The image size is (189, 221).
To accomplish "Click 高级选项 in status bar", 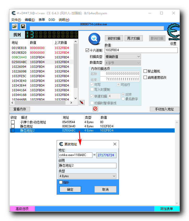I will pyautogui.click(x=22, y=209).
